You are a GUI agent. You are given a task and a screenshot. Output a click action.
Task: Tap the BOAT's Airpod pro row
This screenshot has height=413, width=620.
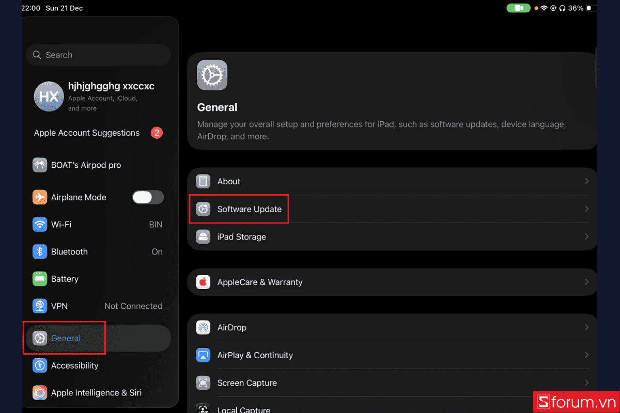coord(86,165)
